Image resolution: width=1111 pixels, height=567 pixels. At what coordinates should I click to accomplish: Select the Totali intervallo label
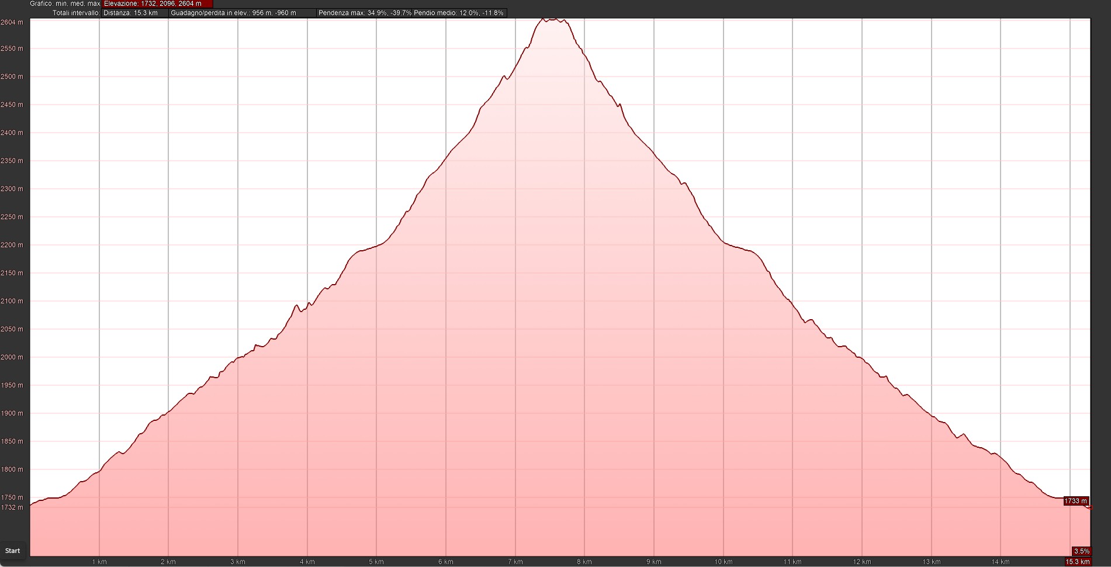tap(76, 13)
